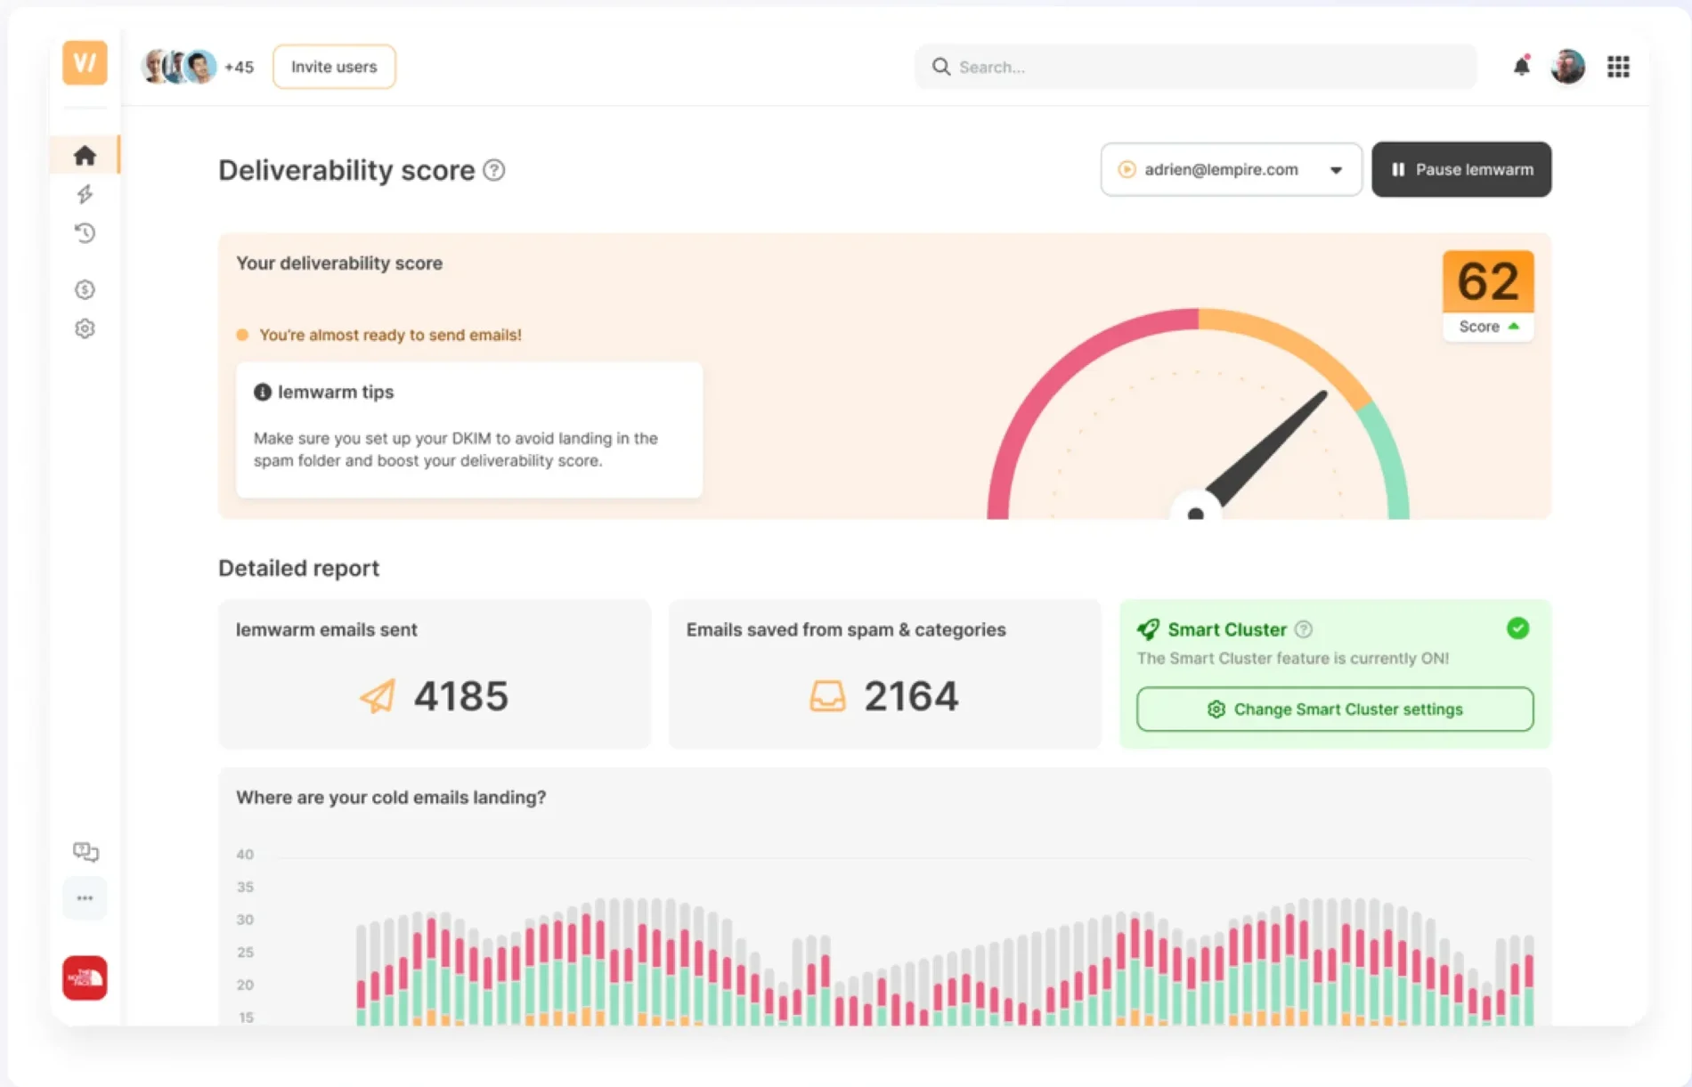This screenshot has width=1692, height=1087.
Task: Show the +45 additional users
Action: click(239, 67)
